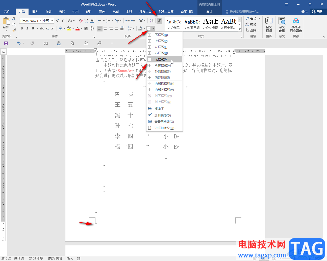This screenshot has width=327, height=261.
Task: Switch to the 插入 ribbon tab
Action: click(35, 12)
